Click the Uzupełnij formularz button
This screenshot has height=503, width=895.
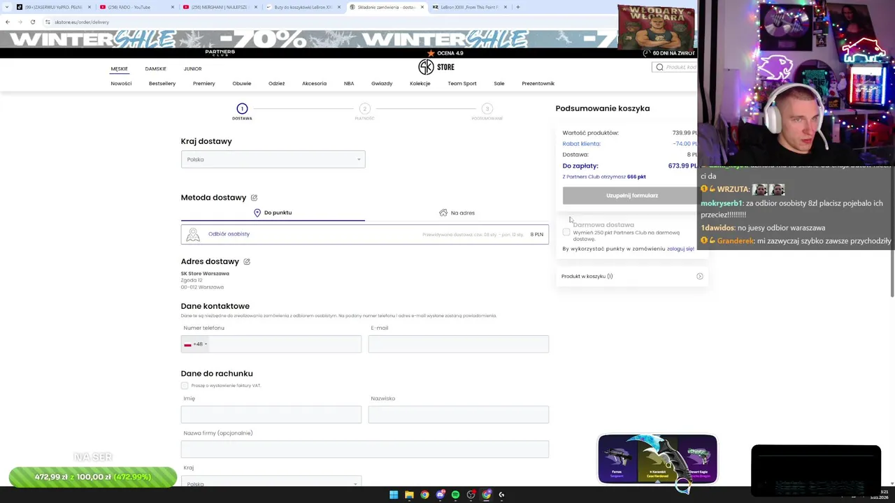pos(631,196)
